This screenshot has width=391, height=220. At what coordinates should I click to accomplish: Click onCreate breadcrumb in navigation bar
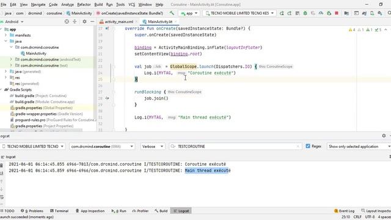click(130, 13)
